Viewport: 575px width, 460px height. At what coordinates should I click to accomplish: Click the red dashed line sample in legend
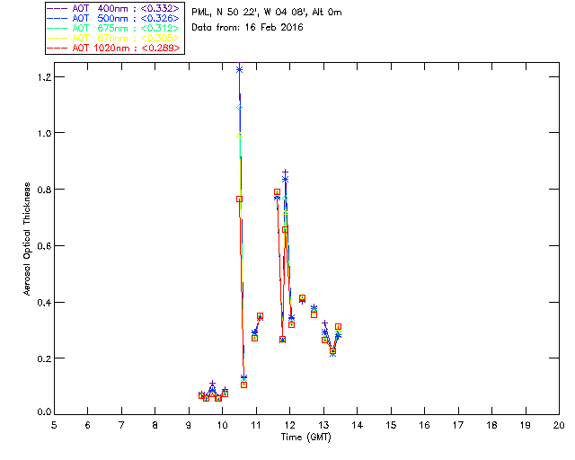[57, 49]
